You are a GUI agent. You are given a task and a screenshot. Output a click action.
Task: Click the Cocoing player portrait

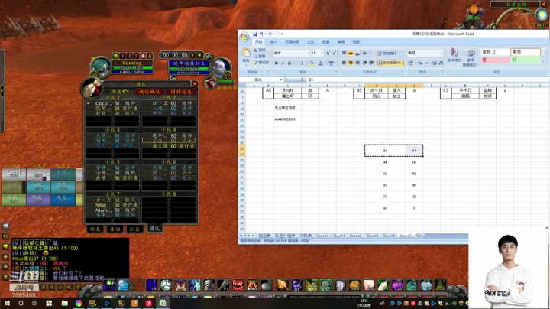click(x=101, y=67)
